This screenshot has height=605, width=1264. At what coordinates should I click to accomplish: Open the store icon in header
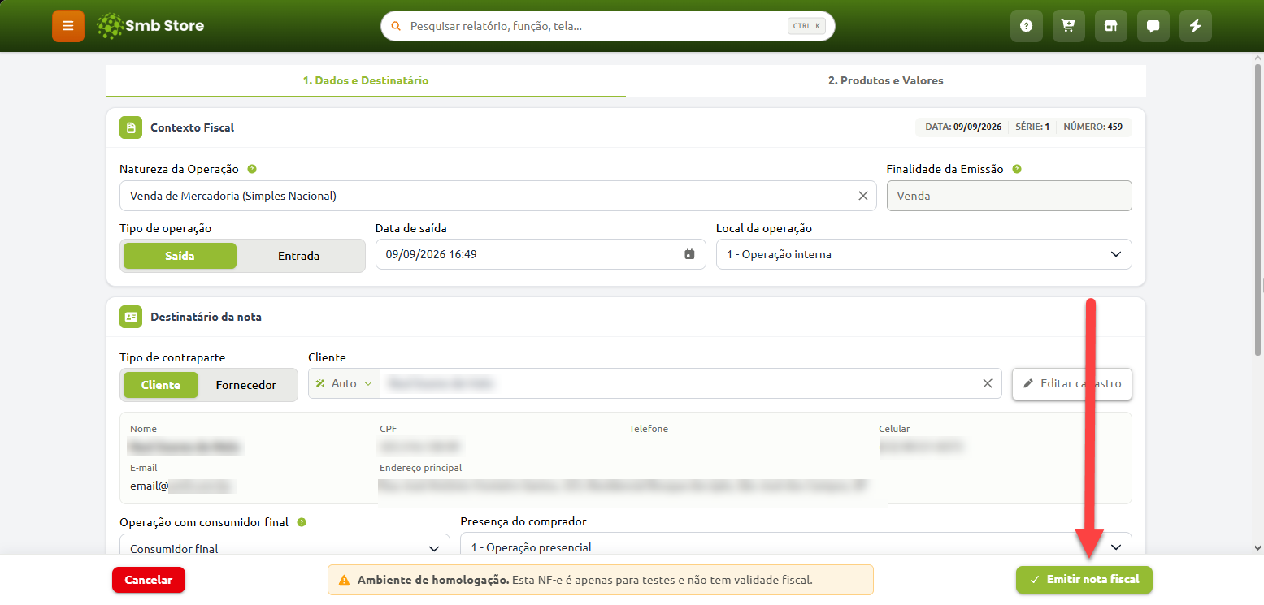click(1111, 26)
